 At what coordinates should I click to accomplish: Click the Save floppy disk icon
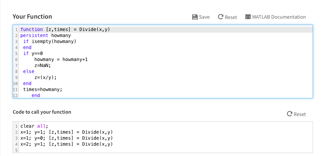195,17
